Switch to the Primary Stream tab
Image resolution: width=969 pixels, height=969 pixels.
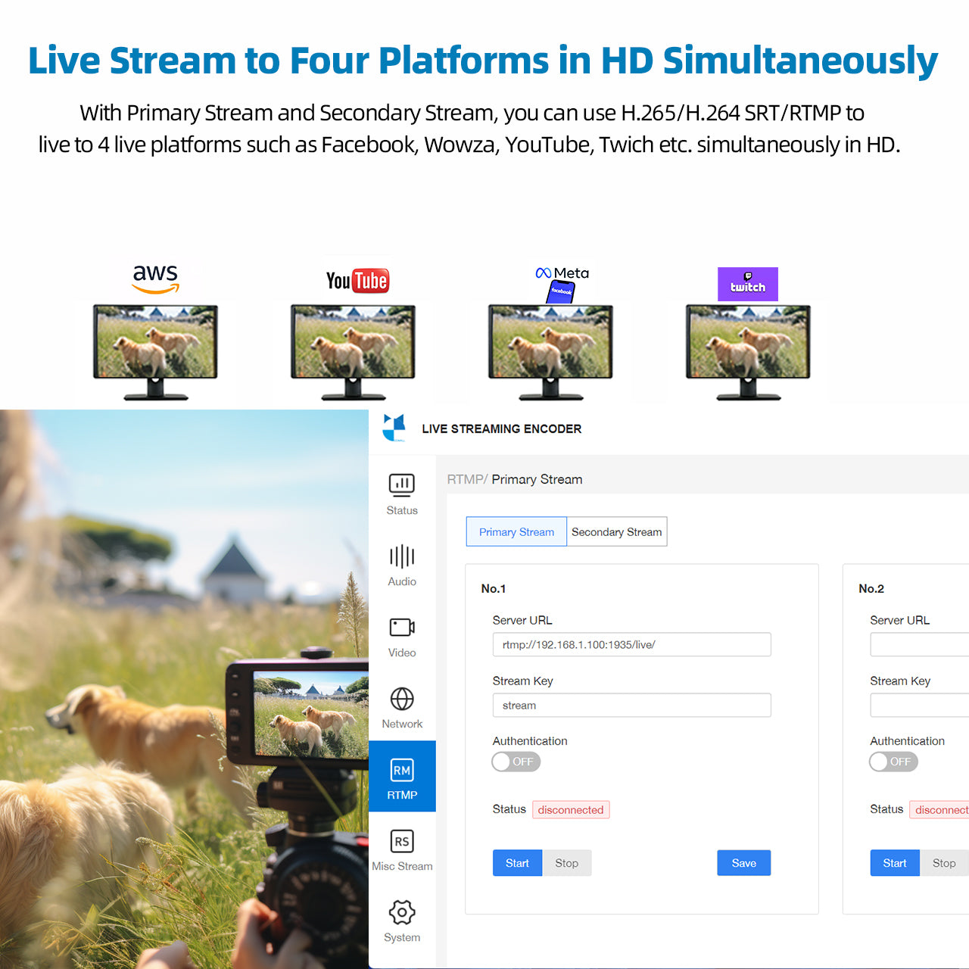[x=516, y=531]
